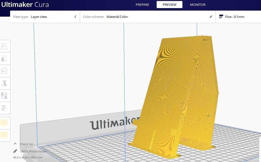Switch to the PREVIEW stage
Viewport: 261px width, 162px height.
(170, 5)
